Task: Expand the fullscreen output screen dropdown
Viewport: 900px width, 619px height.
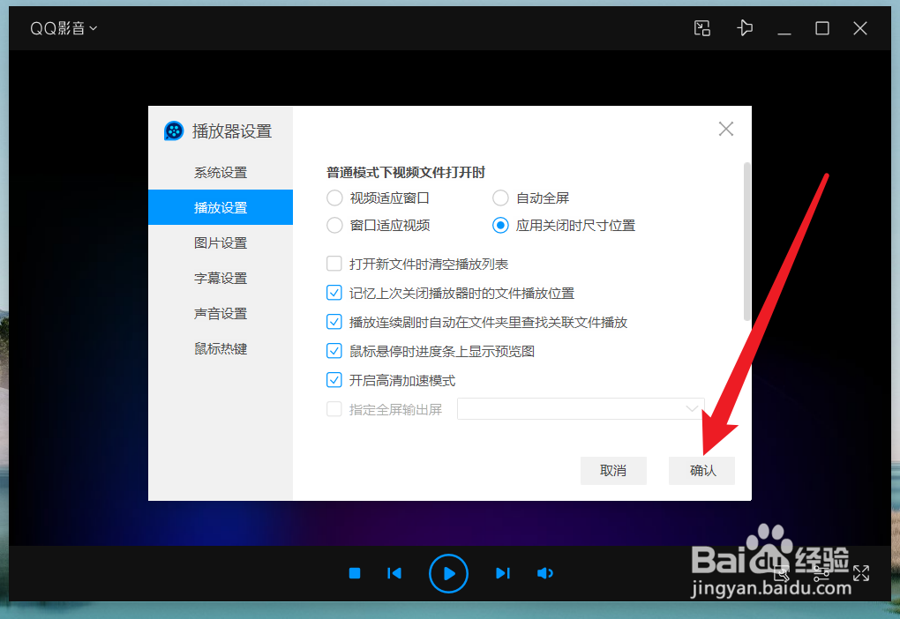Action: tap(581, 408)
